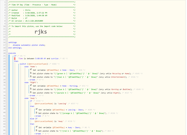Click the case 'Night': label

coord(31,82)
